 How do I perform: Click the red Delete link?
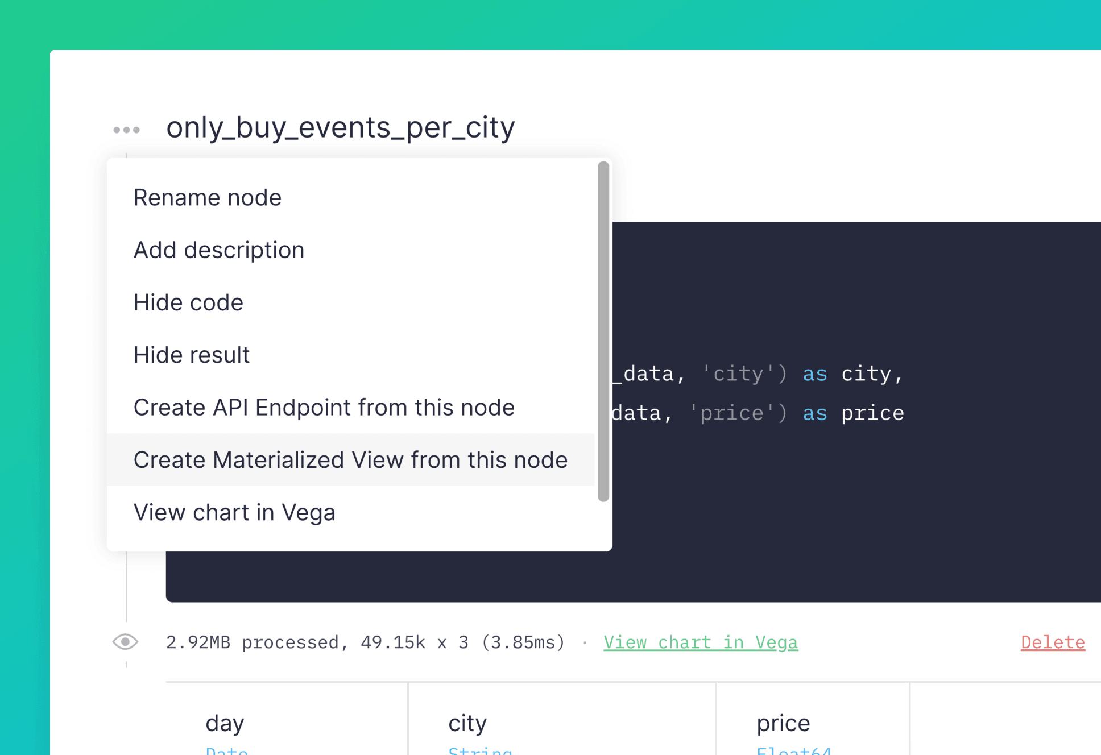(x=1053, y=642)
